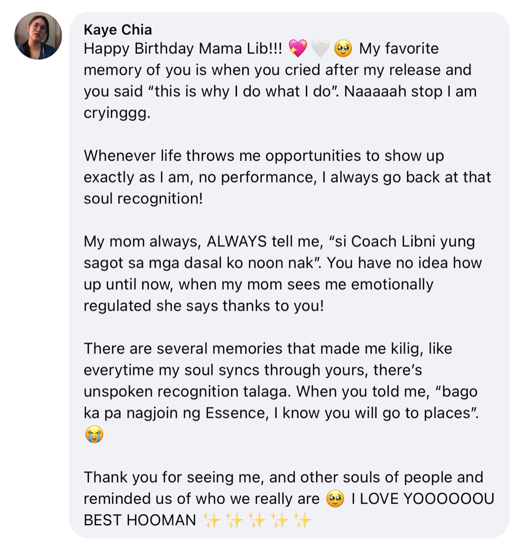Click the word "cryinggg."

pyautogui.click(x=118, y=113)
